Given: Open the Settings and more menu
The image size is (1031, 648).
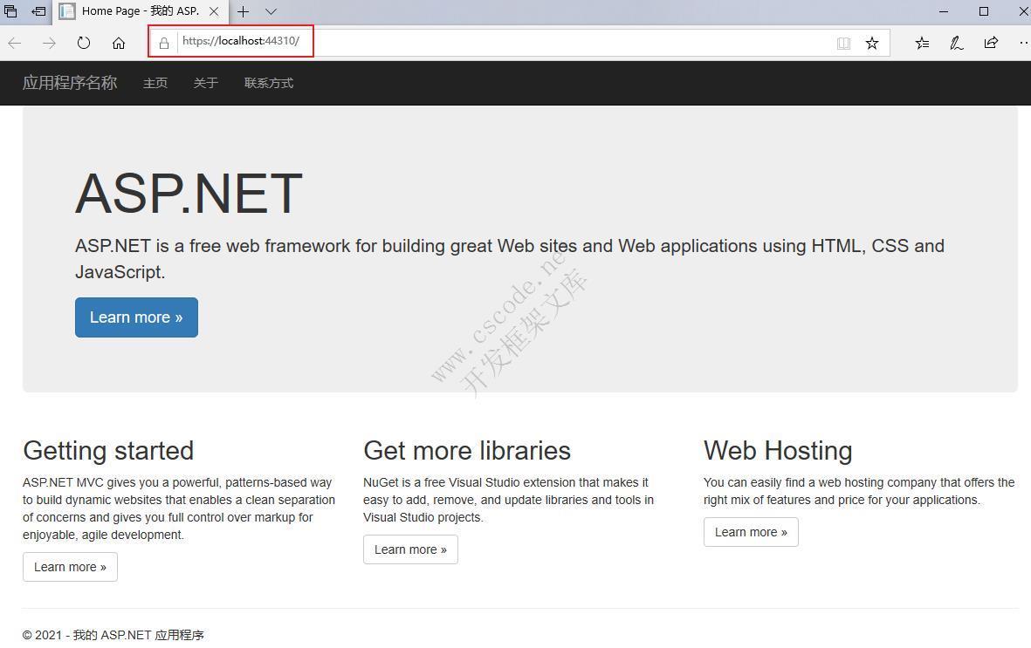Looking at the screenshot, I should pos(1023,42).
